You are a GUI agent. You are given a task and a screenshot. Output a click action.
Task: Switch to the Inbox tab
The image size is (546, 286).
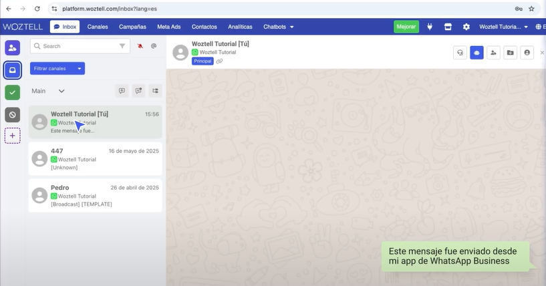65,27
